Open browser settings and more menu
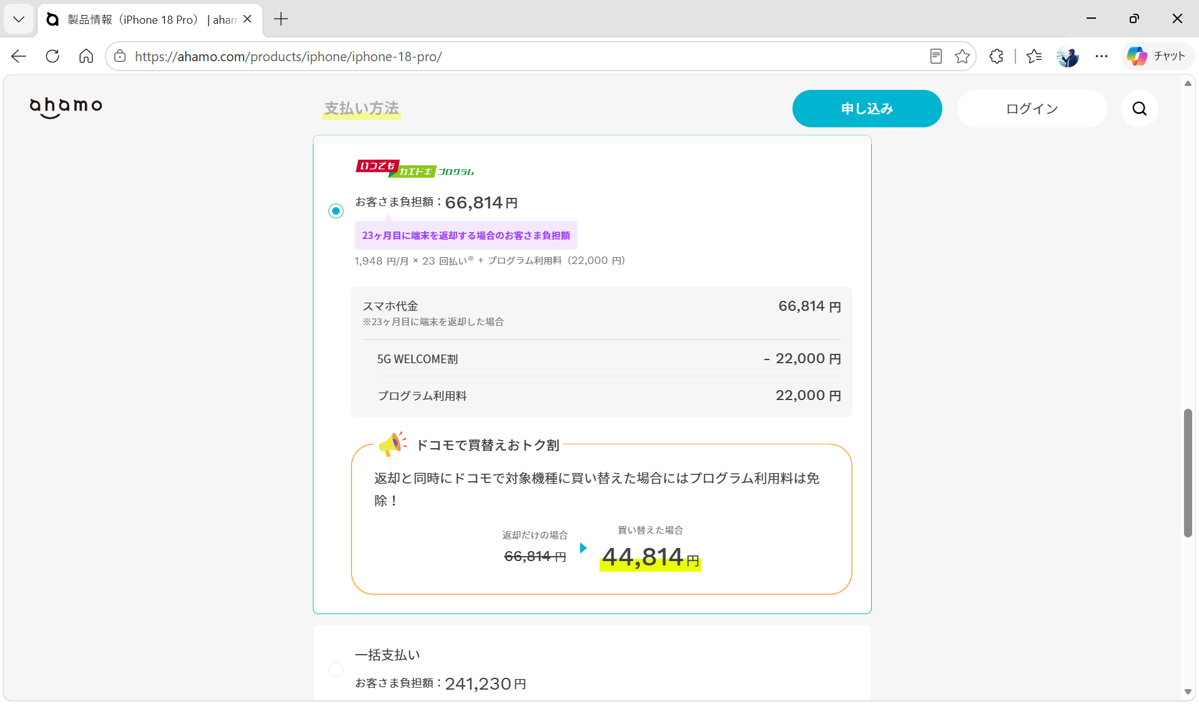 click(1102, 56)
